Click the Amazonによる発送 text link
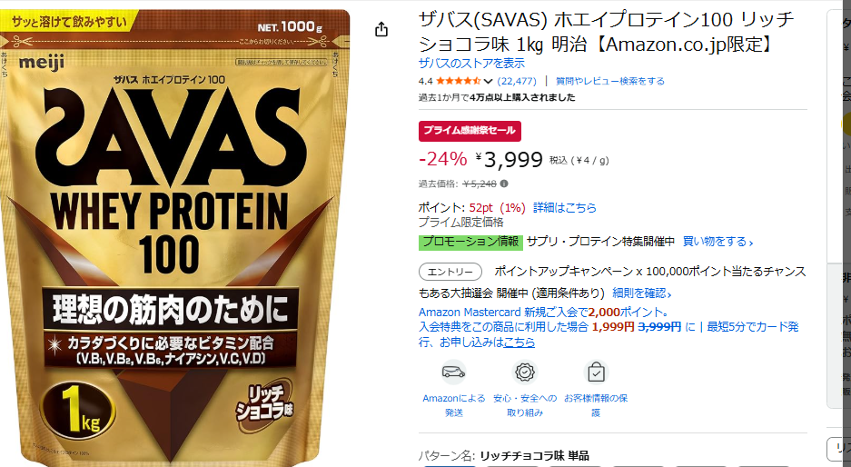 coord(454,405)
